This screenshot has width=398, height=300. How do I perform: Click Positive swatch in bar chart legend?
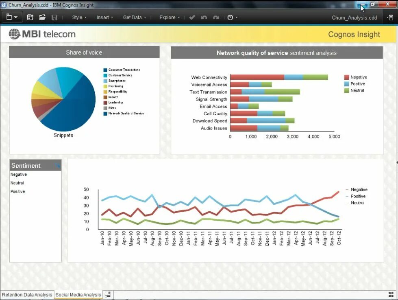346,84
